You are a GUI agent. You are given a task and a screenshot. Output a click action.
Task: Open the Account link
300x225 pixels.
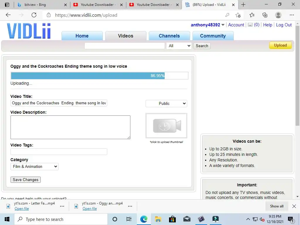[236, 25]
